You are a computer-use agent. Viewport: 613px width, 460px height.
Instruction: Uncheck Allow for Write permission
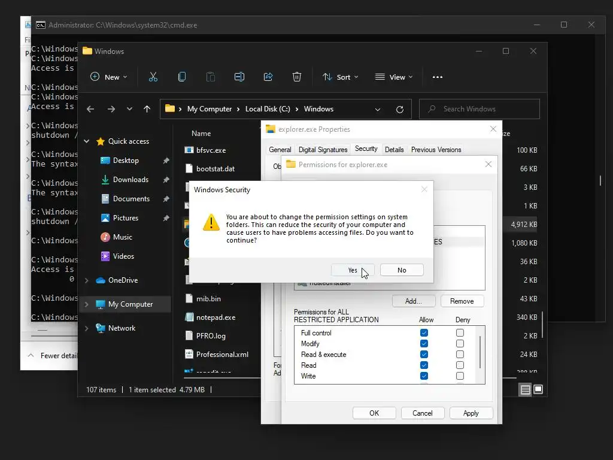click(x=424, y=376)
